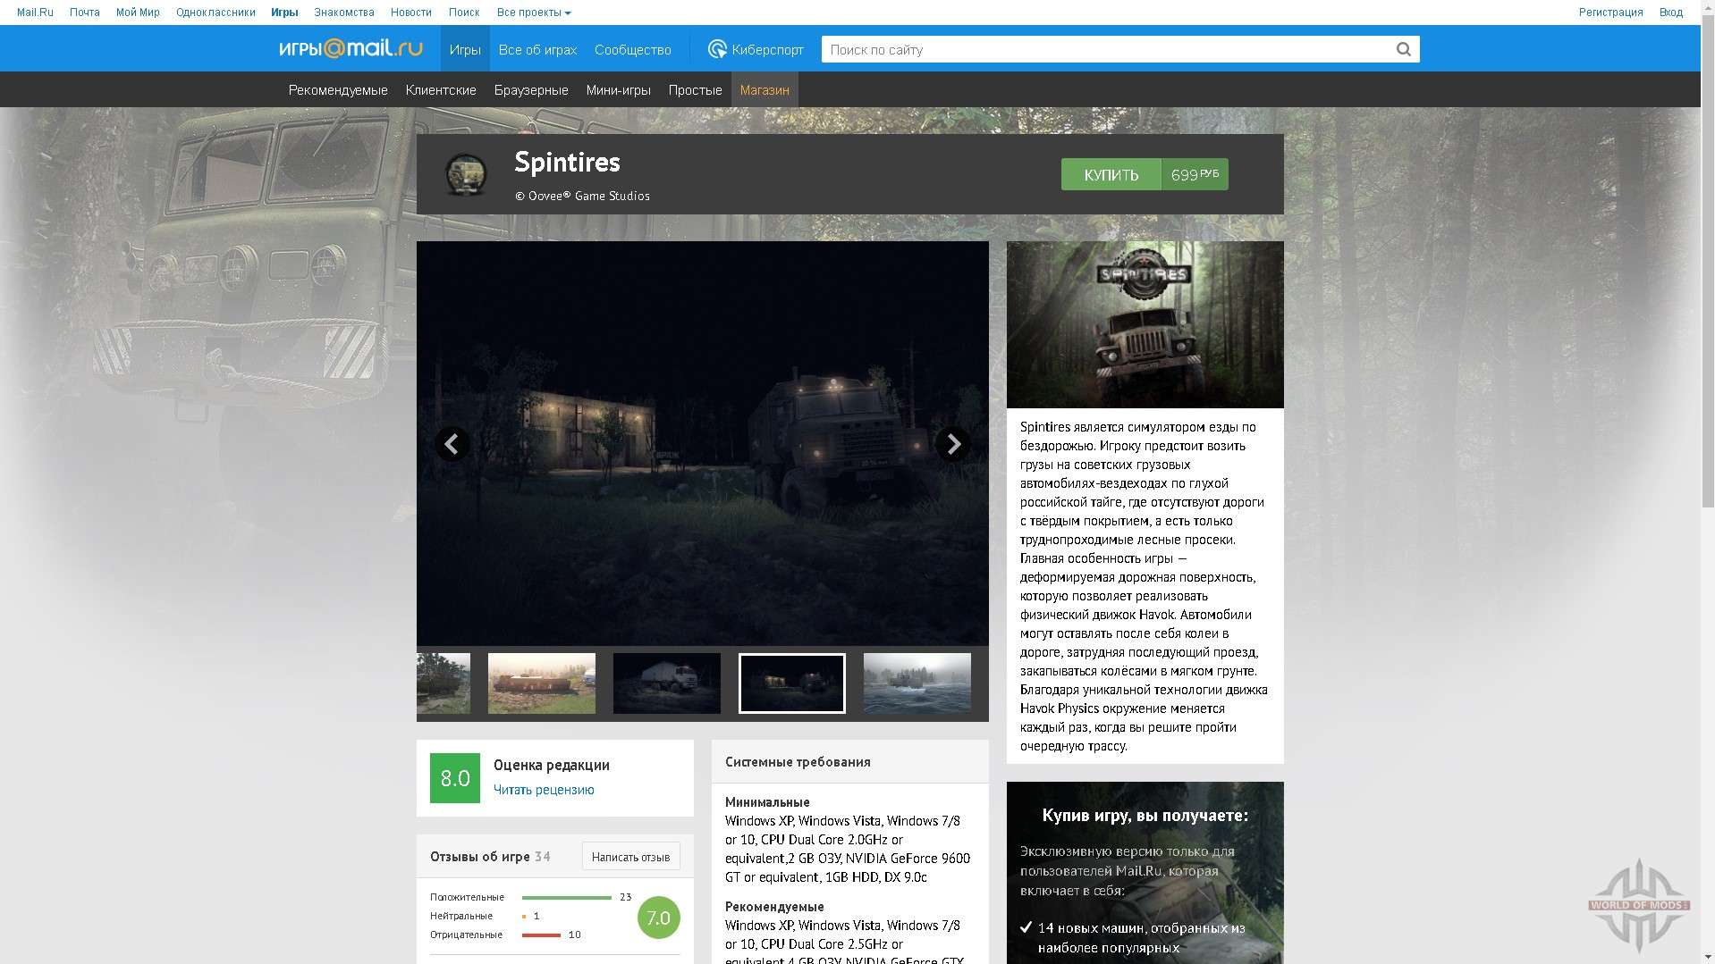
Task: Open Одноклассники link
Action: coord(215,13)
